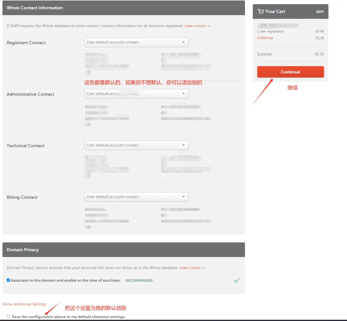Click the Registrant Contact dropdown arrow
The width and height of the screenshot is (347, 321).
(183, 42)
